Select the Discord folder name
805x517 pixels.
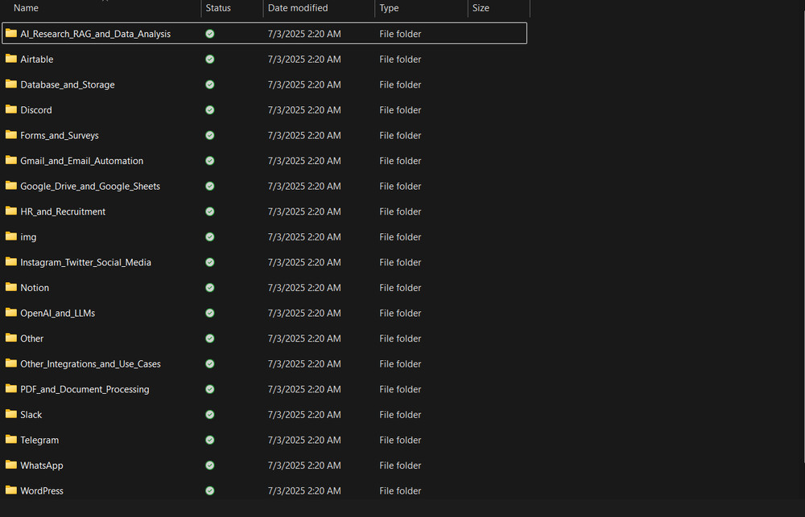point(36,110)
